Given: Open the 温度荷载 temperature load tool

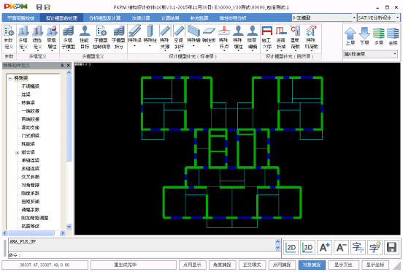Looking at the screenshot, I should [295, 38].
